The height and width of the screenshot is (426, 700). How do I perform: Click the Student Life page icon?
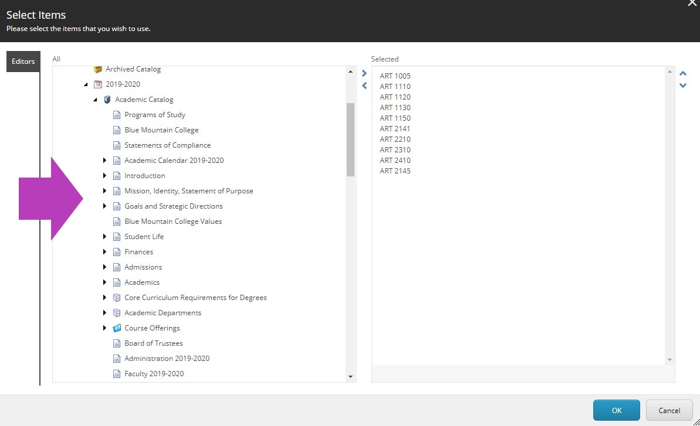coord(117,237)
